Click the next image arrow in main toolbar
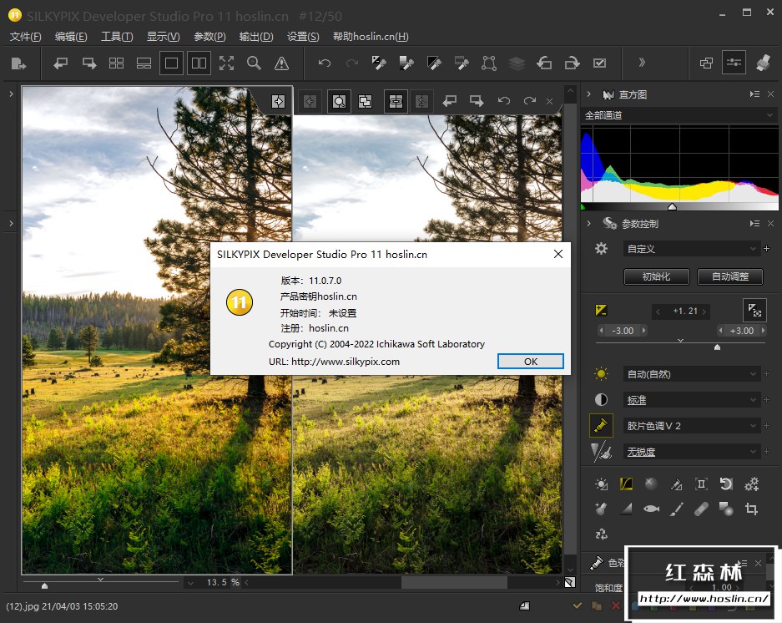The width and height of the screenshot is (782, 623). [89, 63]
